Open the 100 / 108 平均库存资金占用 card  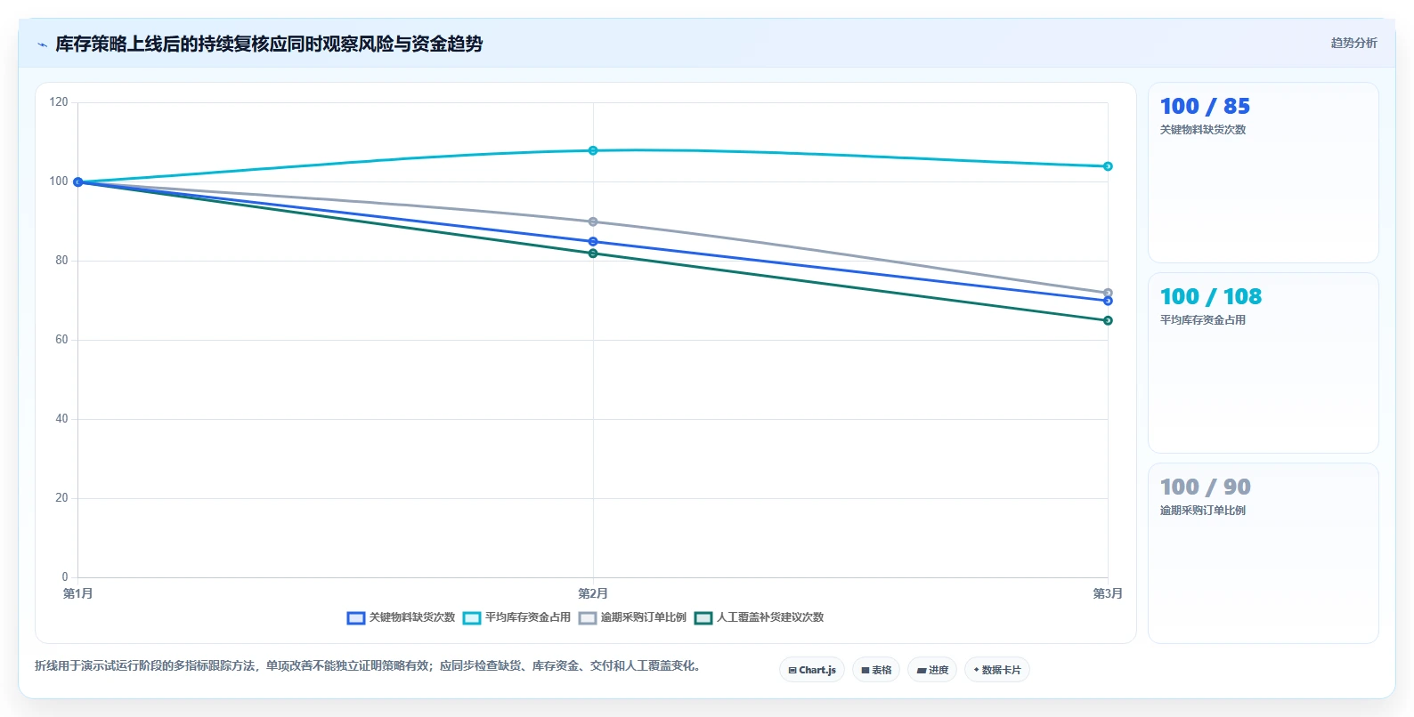(x=1264, y=363)
